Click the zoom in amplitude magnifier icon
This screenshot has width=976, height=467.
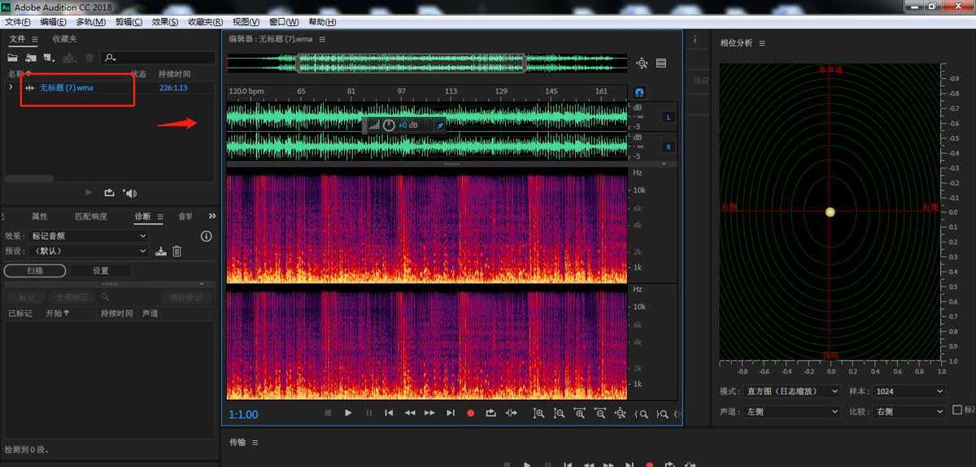538,413
